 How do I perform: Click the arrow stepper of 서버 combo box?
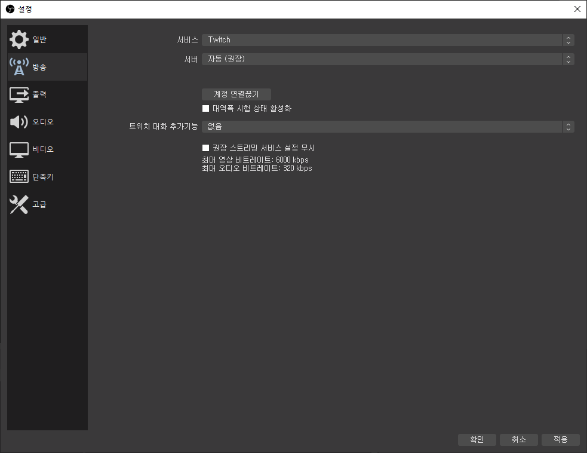568,59
